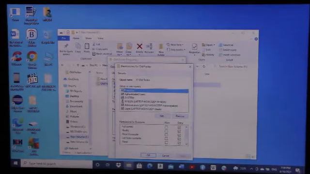Check the Allow checkbox for Modify
The width and height of the screenshot is (310, 174).
point(166,131)
